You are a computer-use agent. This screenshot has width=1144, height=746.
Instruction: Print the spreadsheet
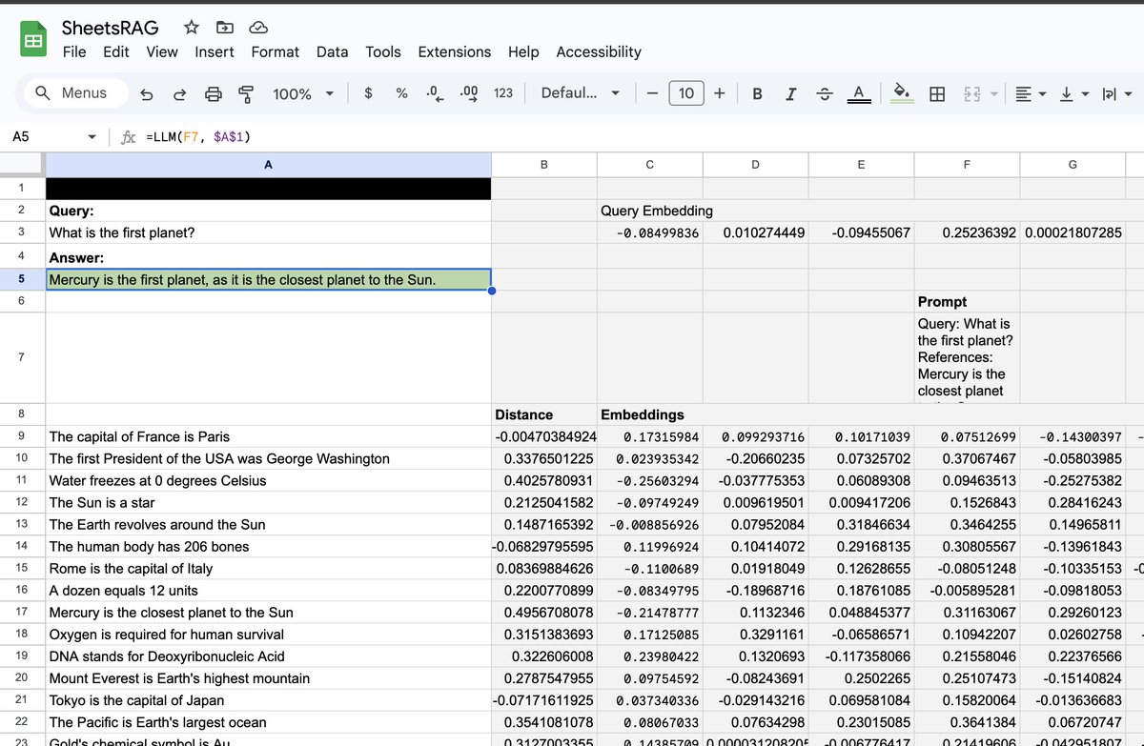pos(214,93)
